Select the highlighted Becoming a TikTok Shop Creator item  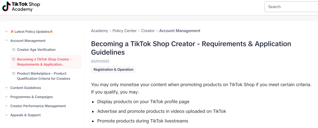pyautogui.click(x=46, y=62)
